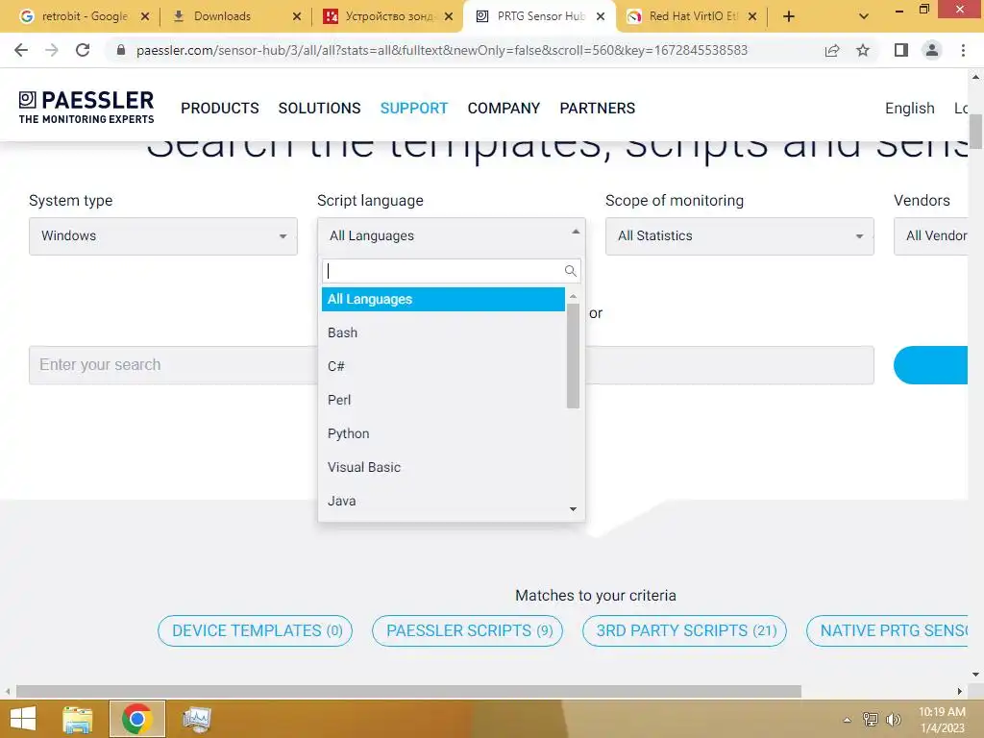
Task: Open the volume speaker tray icon
Action: point(893,720)
